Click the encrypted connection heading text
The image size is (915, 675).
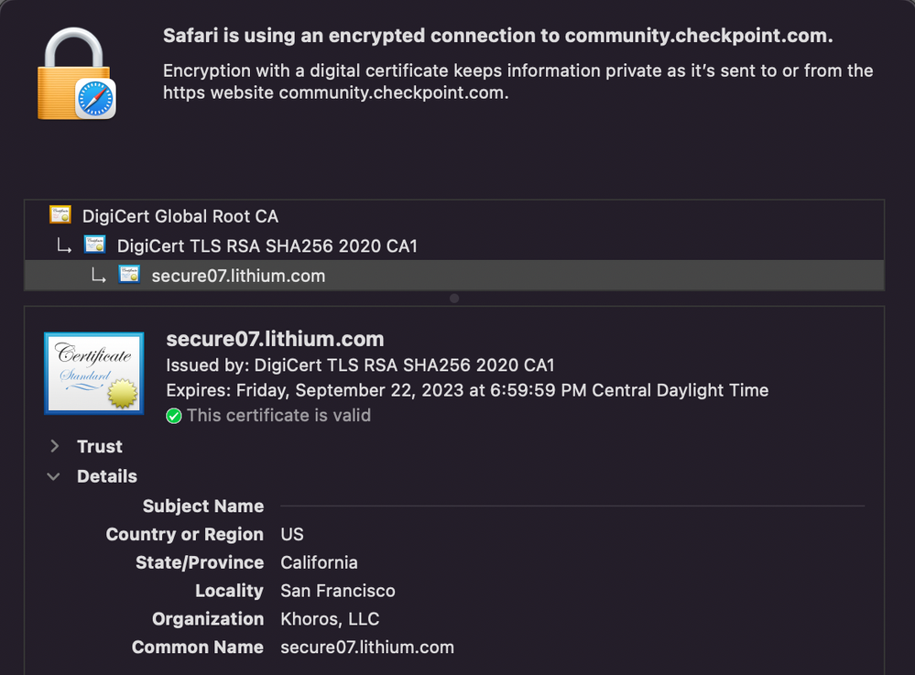(x=497, y=36)
